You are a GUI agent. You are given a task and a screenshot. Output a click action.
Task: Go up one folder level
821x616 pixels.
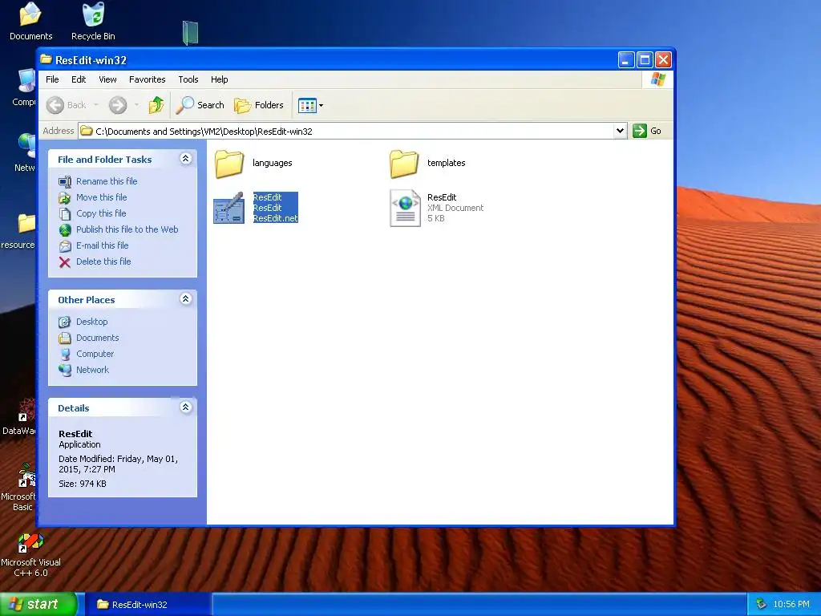coord(156,105)
